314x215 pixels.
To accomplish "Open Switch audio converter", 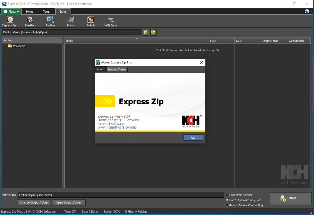I will (x=90, y=21).
